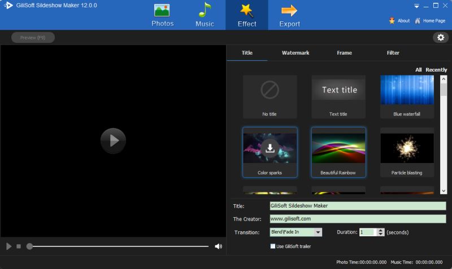The height and width of the screenshot is (269, 452).
Task: Select the Effect section
Action: pos(247,15)
